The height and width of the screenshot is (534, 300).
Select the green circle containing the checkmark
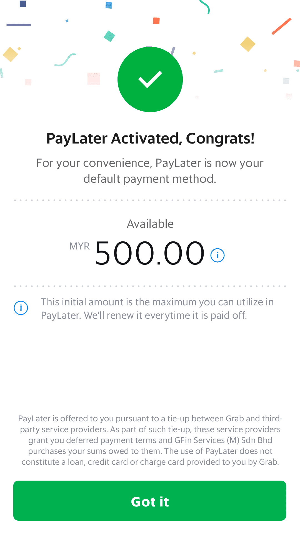tap(150, 79)
